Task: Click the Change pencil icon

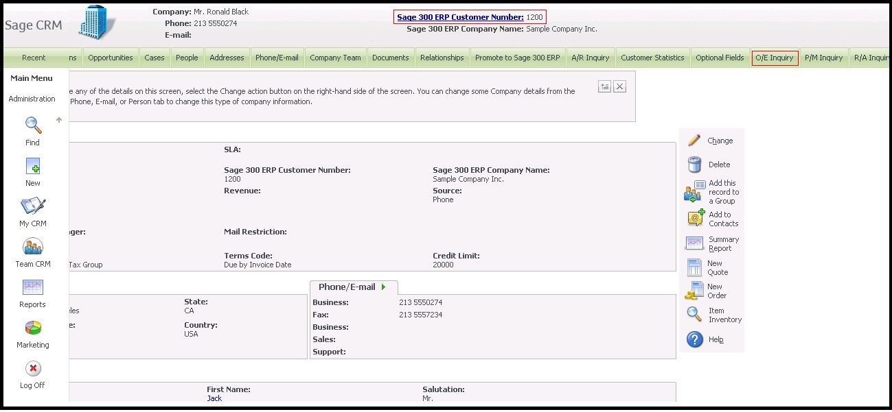Action: [x=695, y=141]
